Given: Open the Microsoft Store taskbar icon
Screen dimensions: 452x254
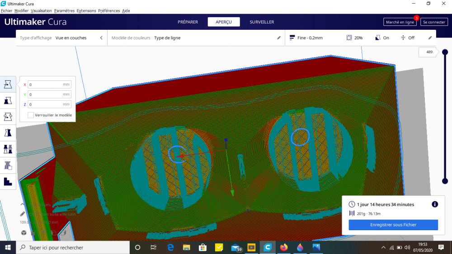Looking at the screenshot, I should pyautogui.click(x=202, y=247).
